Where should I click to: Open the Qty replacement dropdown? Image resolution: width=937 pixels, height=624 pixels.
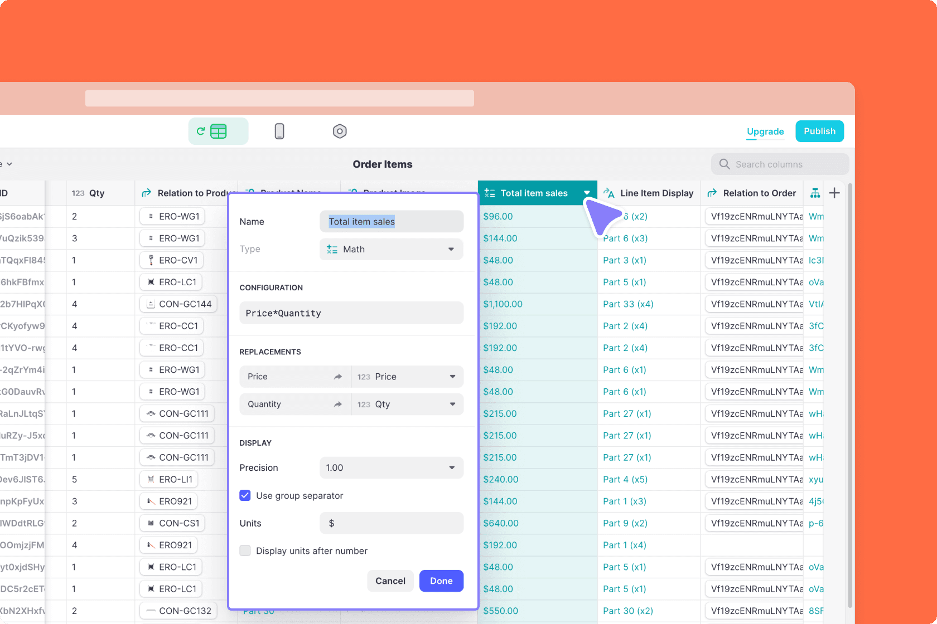[407, 404]
